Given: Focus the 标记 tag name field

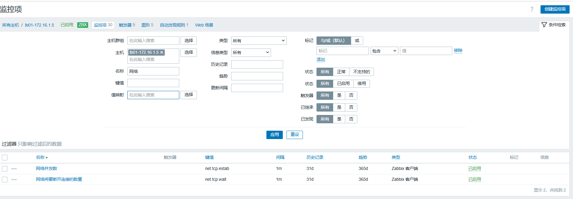Looking at the screenshot, I should [342, 51].
